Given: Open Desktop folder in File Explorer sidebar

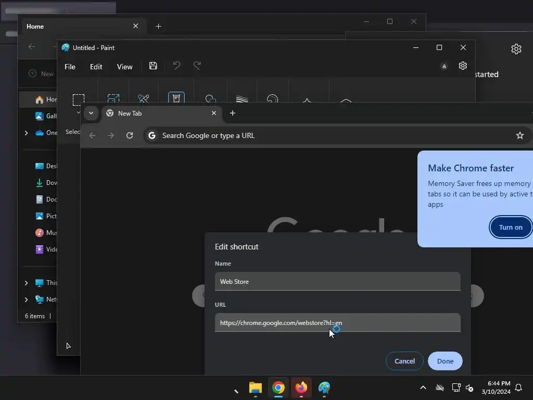Looking at the screenshot, I should pos(46,166).
